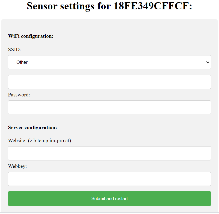Click the "Server configuration:" section heading
The width and height of the screenshot is (219, 214).
tap(32, 127)
